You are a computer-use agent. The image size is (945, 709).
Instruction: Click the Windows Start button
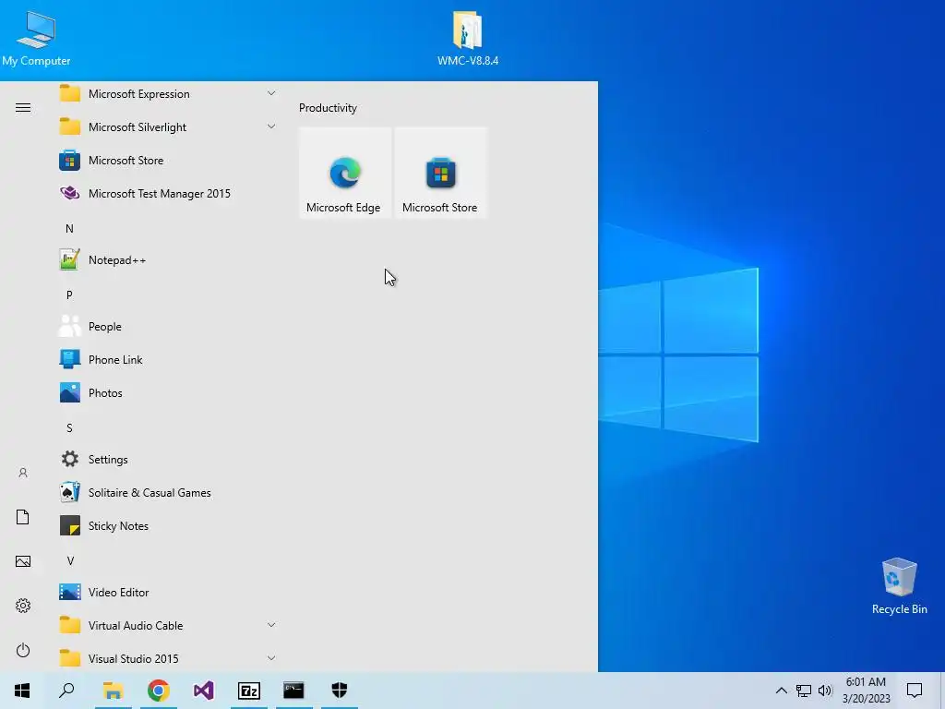pyautogui.click(x=22, y=691)
